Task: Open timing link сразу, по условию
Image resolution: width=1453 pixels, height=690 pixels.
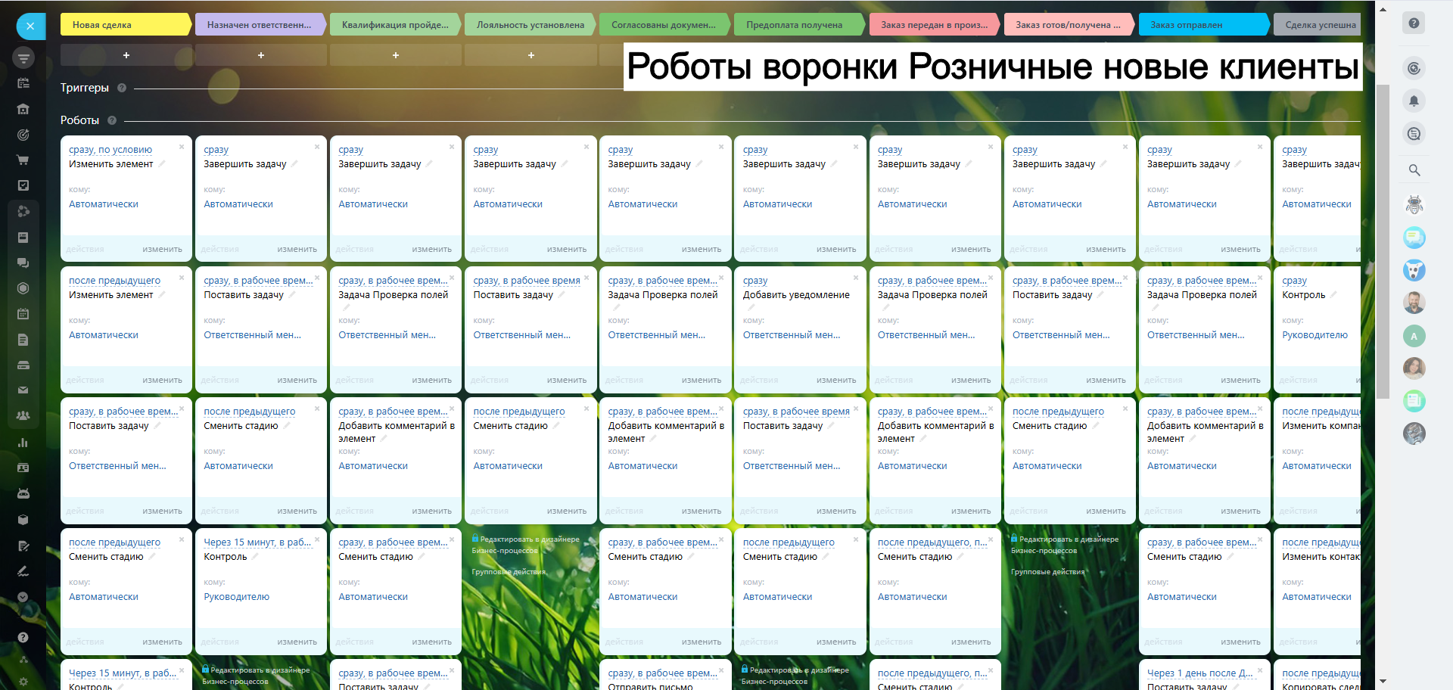Action: pyautogui.click(x=110, y=150)
